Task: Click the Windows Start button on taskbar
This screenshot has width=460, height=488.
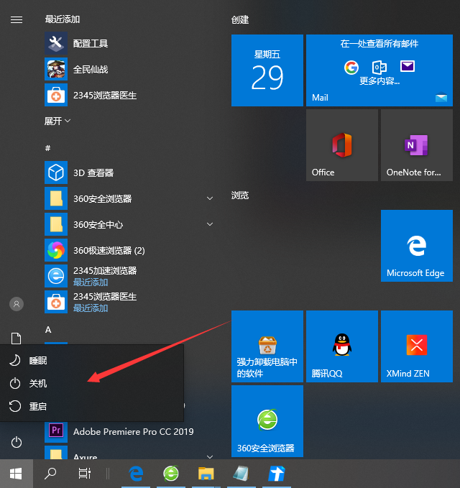Action: (16, 473)
